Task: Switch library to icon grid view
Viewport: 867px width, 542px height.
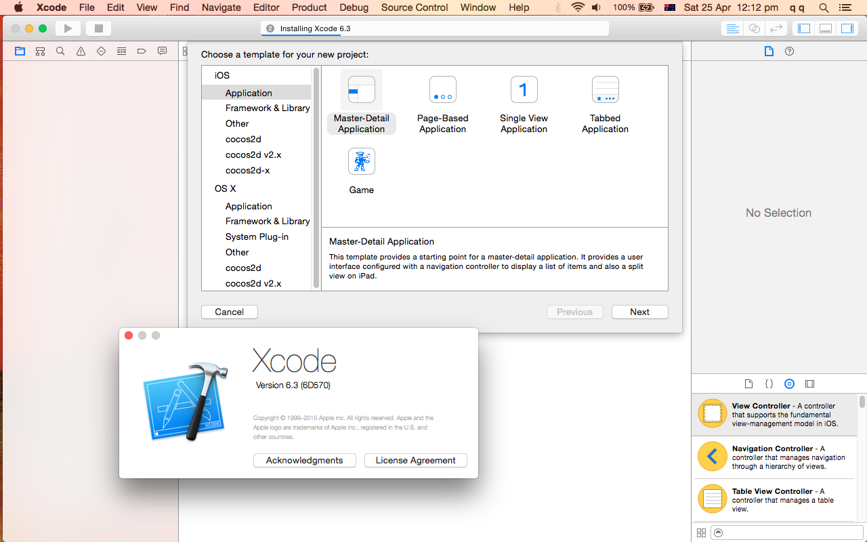Action: (x=701, y=533)
